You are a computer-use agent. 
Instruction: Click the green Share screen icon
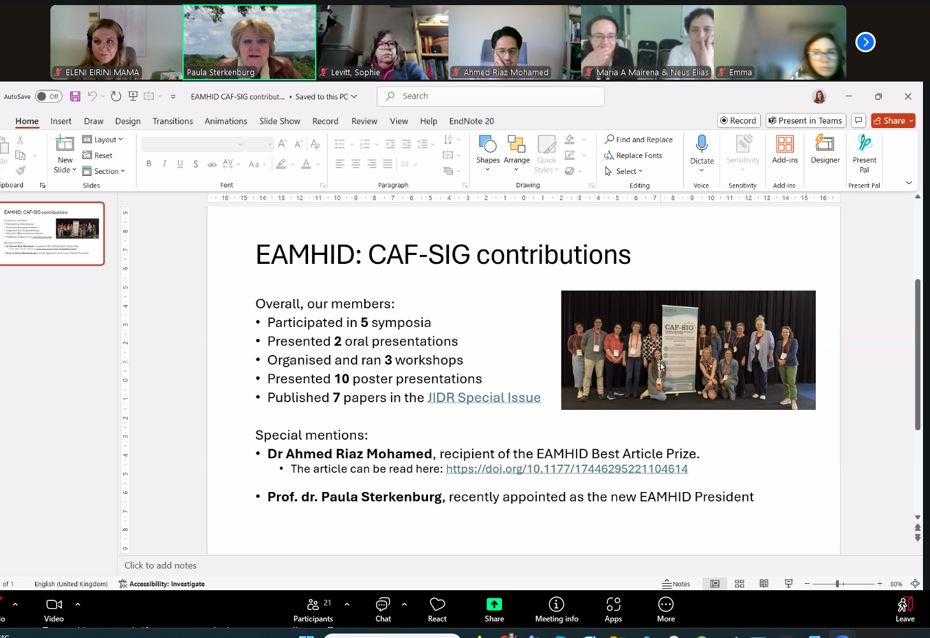[x=494, y=604]
